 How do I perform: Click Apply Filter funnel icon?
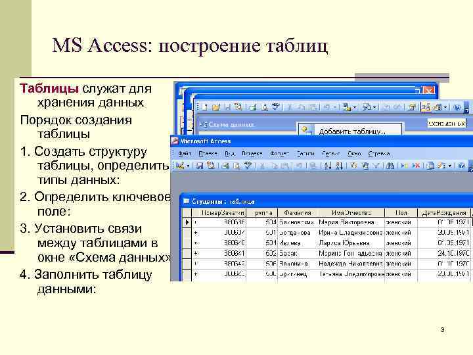point(376,166)
